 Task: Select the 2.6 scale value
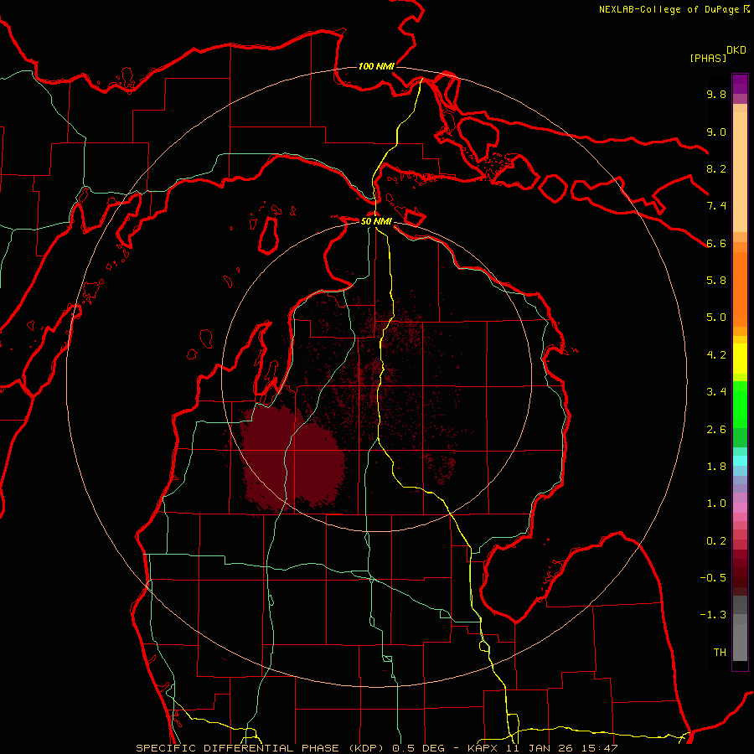tap(716, 430)
